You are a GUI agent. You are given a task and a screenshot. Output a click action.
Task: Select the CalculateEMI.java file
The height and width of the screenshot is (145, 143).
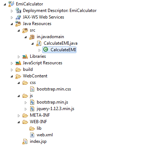tap(60, 43)
